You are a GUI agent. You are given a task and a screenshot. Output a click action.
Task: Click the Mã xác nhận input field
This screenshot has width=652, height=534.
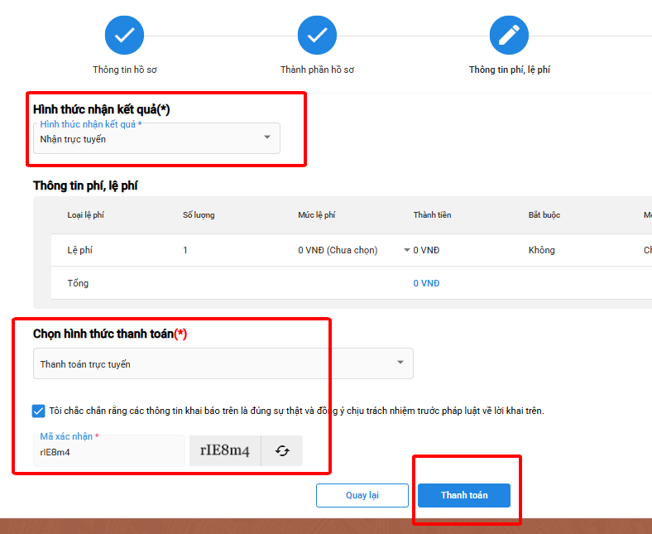click(x=109, y=451)
